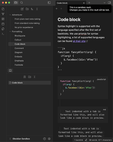Switch to the bookmarks pane tab
The width and height of the screenshot is (113, 142).
click(x=10, y=70)
